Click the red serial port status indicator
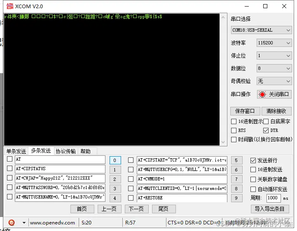 [262, 94]
